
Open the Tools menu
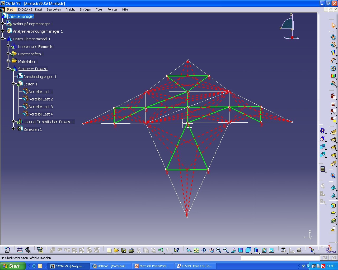click(99, 9)
